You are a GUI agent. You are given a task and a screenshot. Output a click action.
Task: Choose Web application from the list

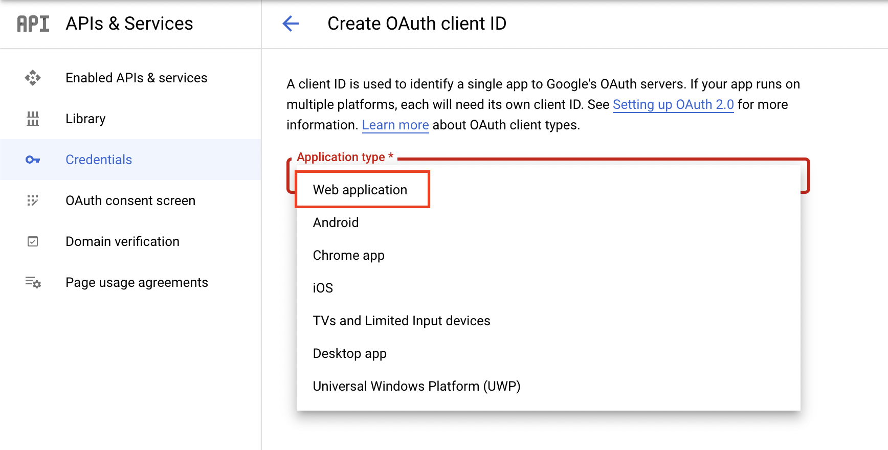tap(548, 190)
